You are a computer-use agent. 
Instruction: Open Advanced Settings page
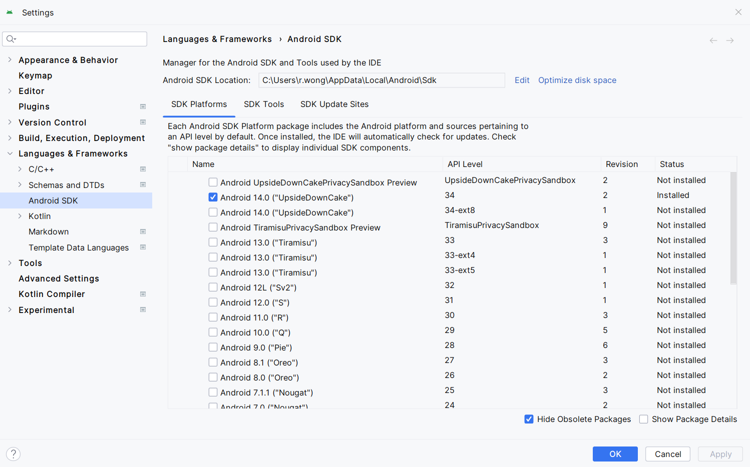(x=59, y=278)
